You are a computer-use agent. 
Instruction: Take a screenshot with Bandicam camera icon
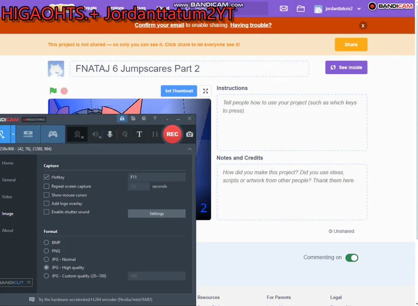pos(189,134)
